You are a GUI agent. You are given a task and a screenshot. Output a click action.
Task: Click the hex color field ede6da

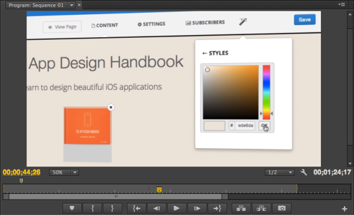[245, 126]
